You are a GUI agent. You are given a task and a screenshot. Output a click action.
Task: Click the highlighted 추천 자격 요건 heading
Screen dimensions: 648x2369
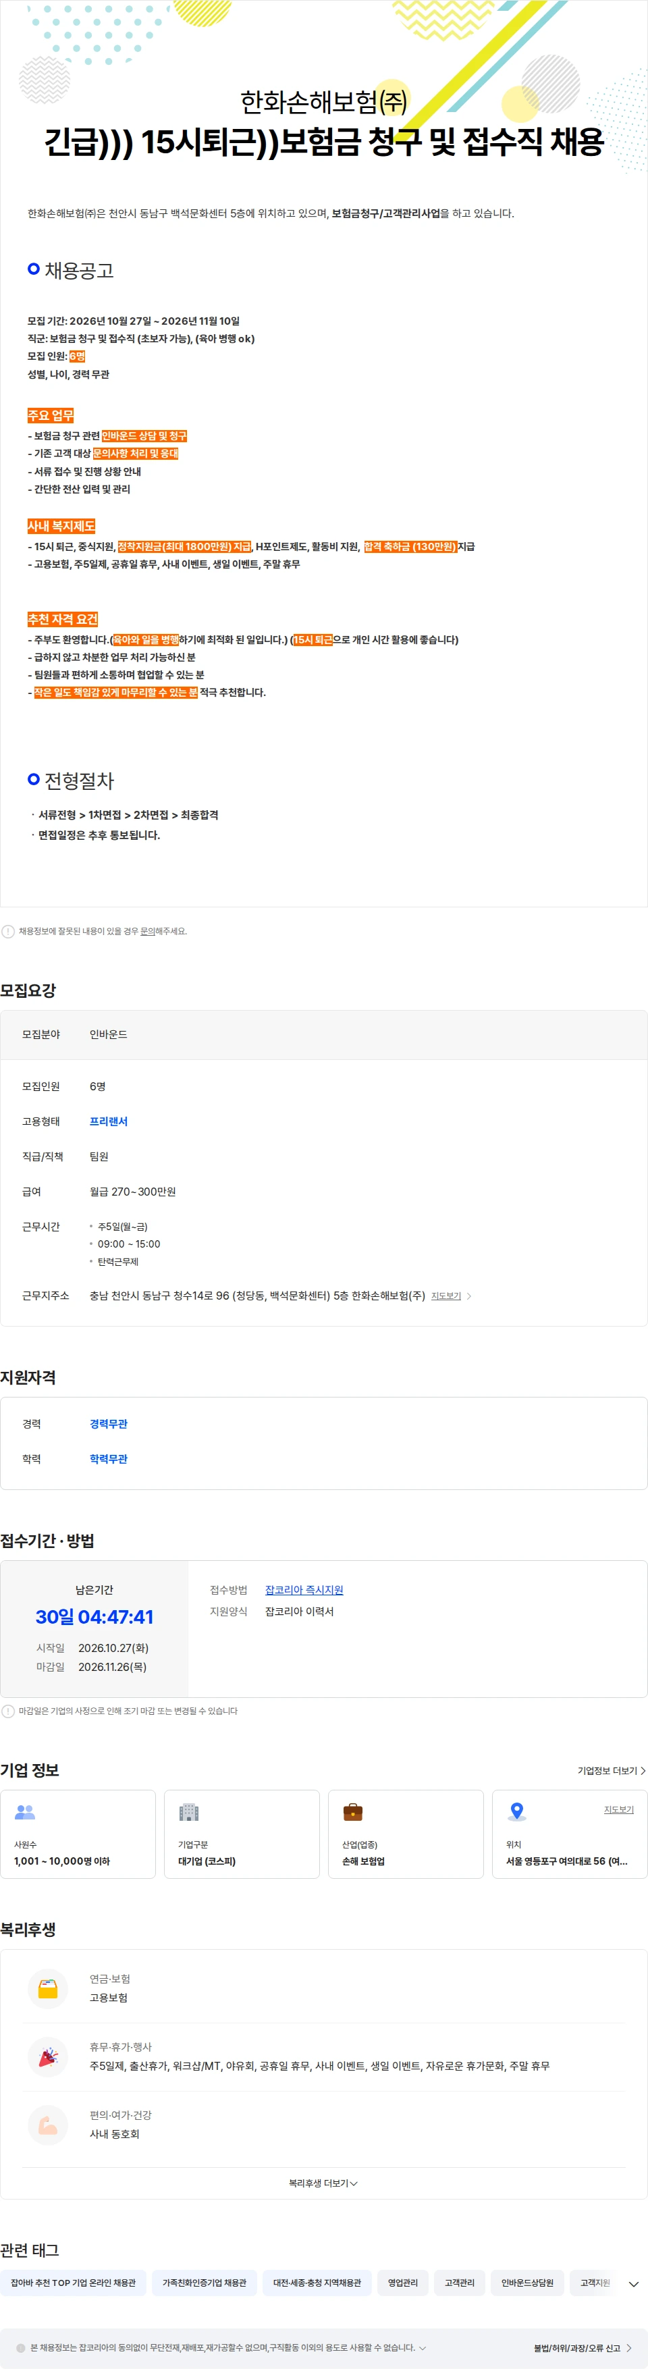coord(63,619)
